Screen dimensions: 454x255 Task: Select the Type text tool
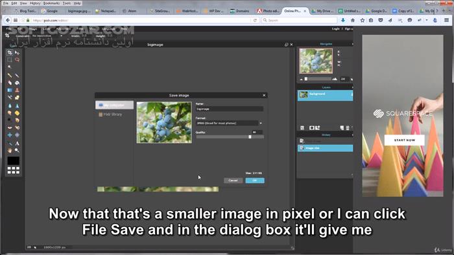pyautogui.click(x=17, y=143)
